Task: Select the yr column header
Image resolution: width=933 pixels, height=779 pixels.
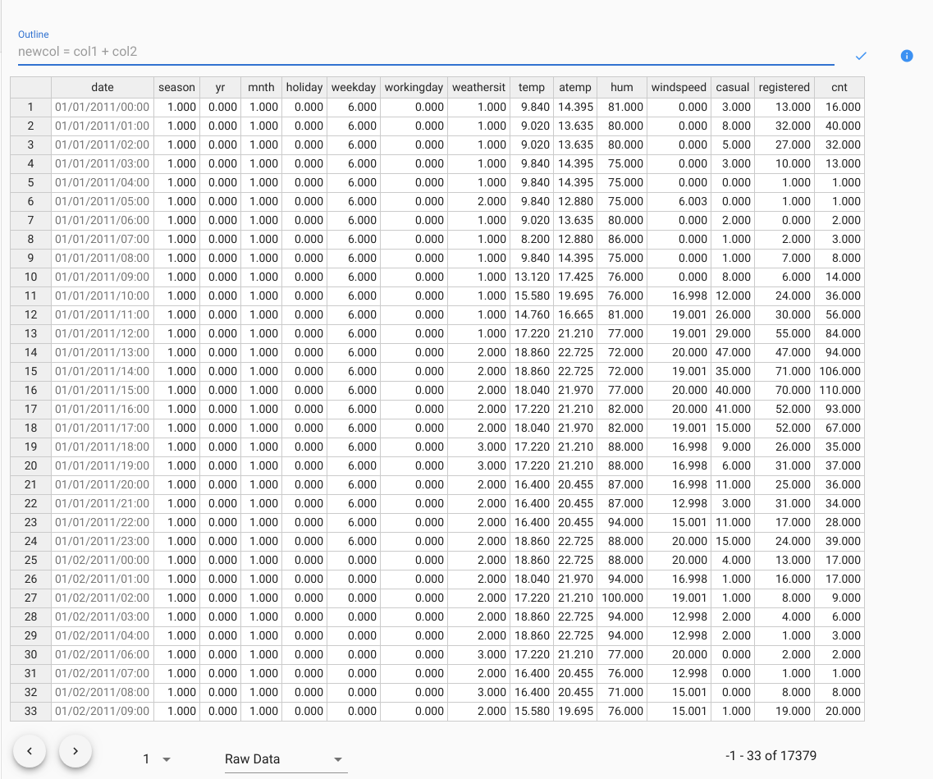Action: (220, 88)
